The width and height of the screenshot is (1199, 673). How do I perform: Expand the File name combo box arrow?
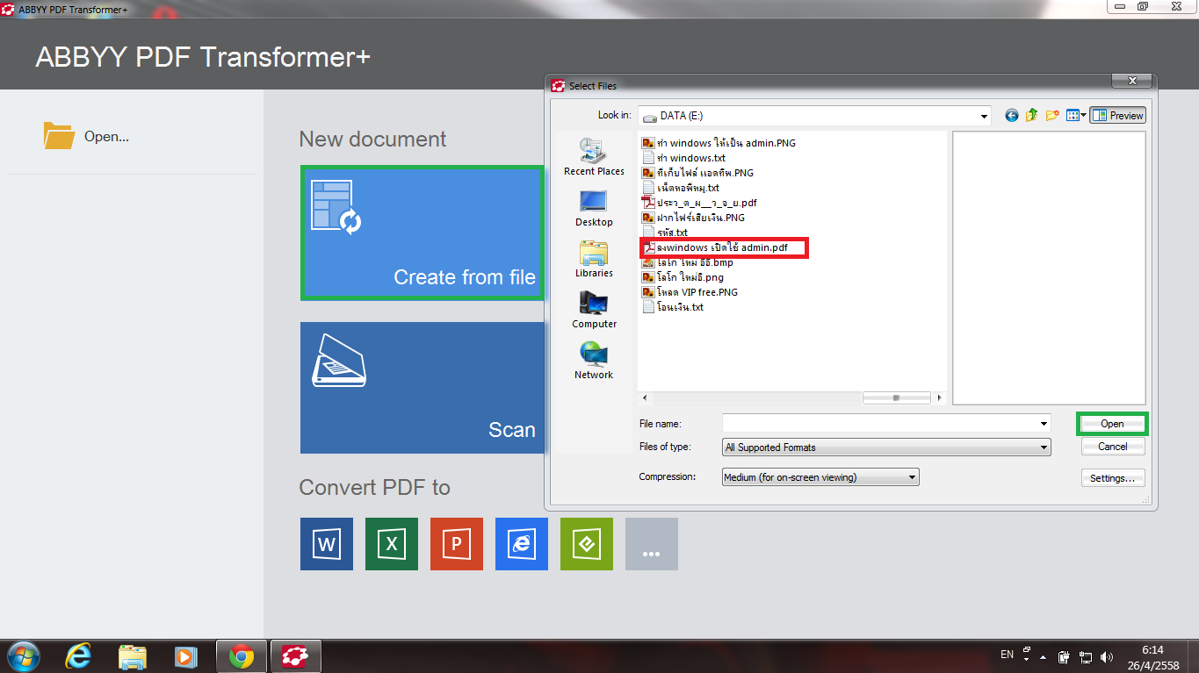click(1044, 424)
